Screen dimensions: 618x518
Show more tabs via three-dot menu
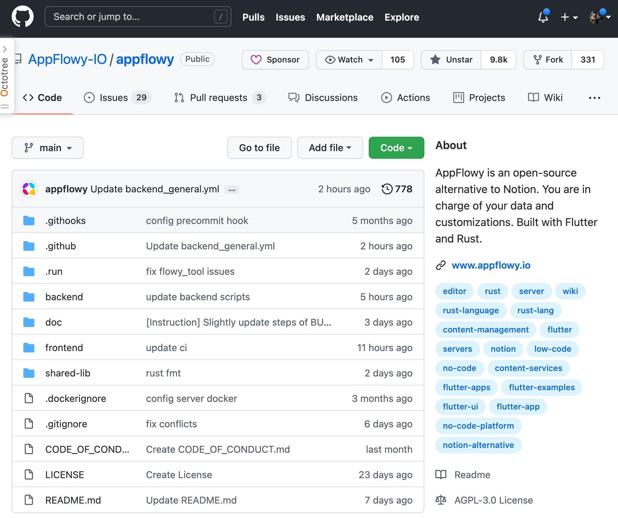595,98
